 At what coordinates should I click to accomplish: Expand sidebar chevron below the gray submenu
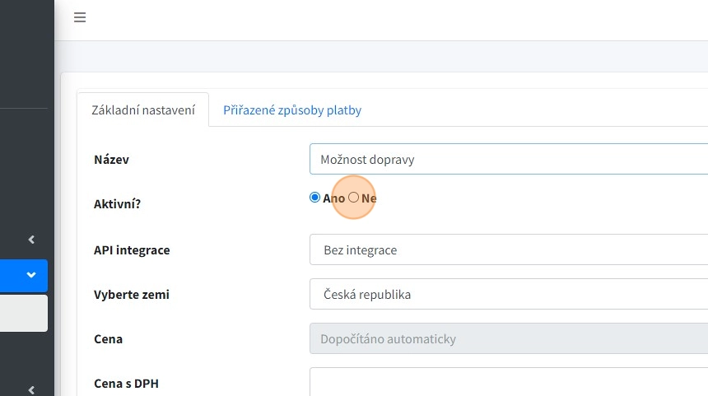pos(31,390)
